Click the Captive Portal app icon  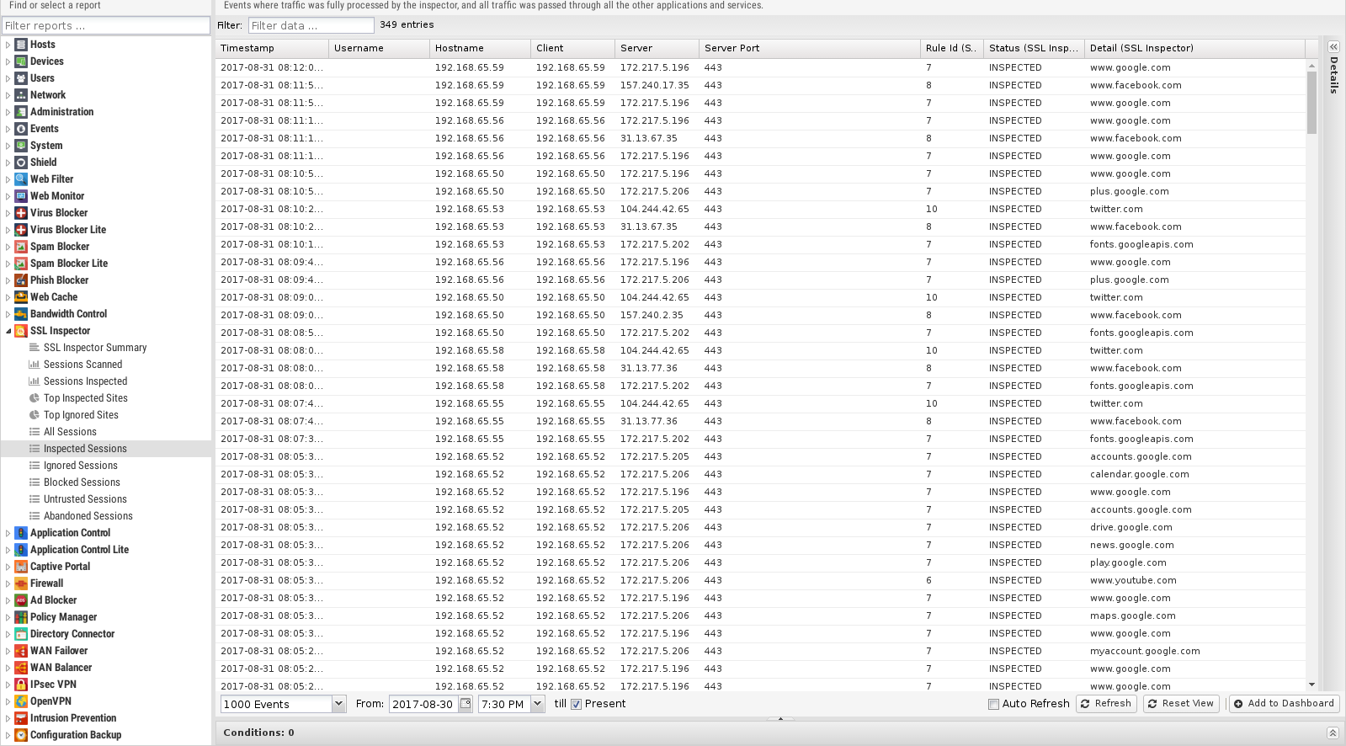[21, 567]
